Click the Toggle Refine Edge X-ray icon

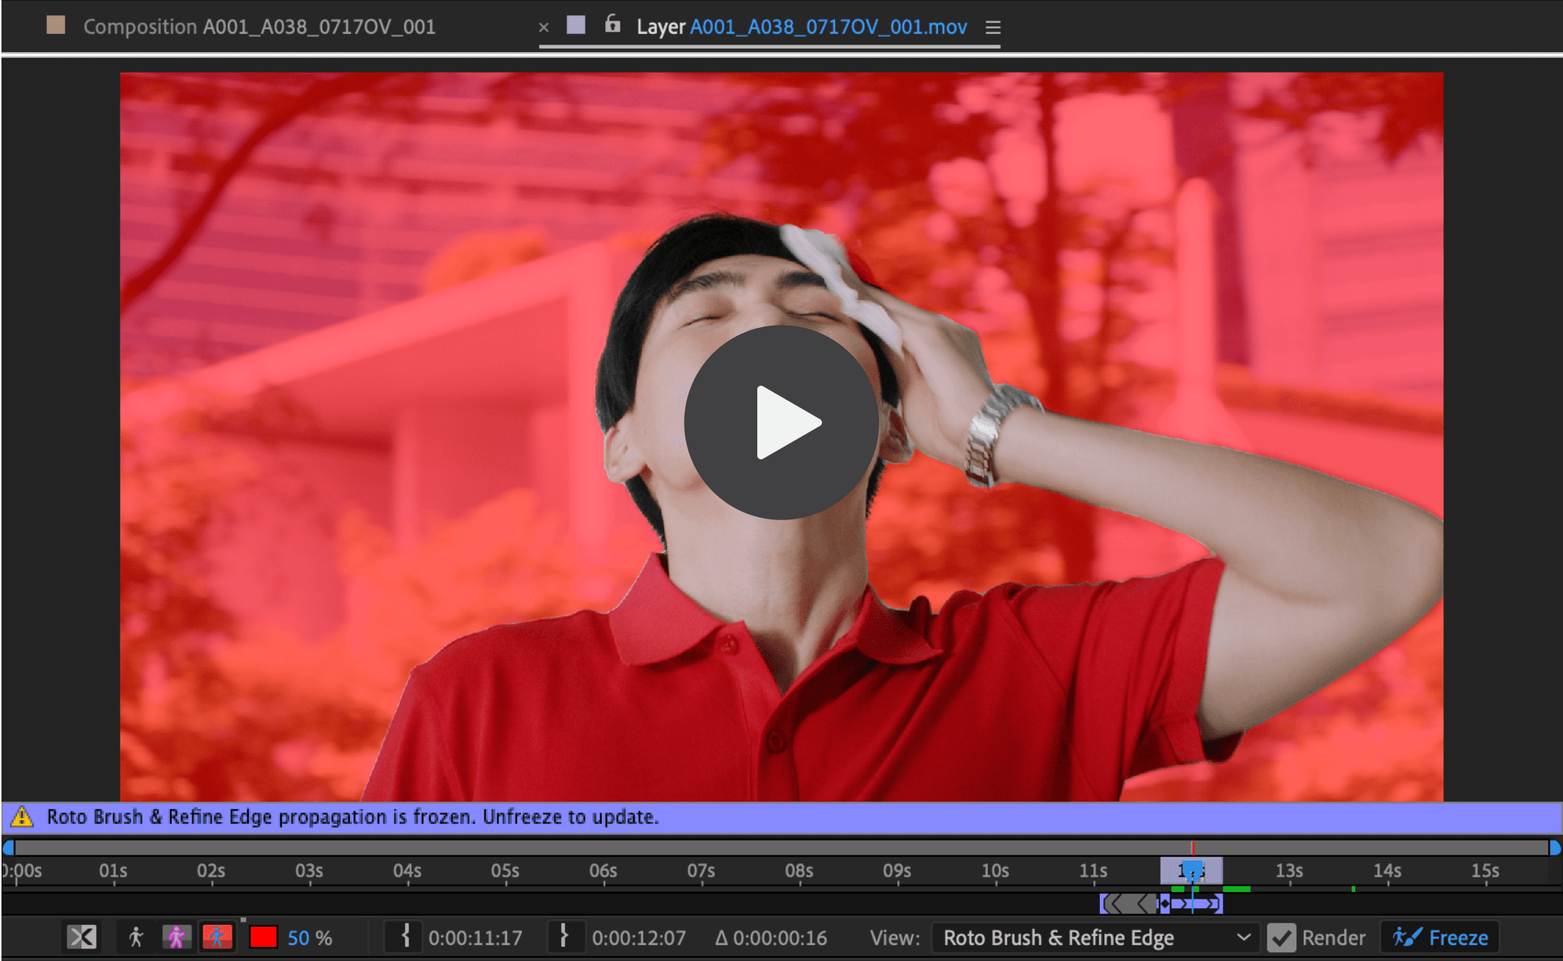[81, 937]
